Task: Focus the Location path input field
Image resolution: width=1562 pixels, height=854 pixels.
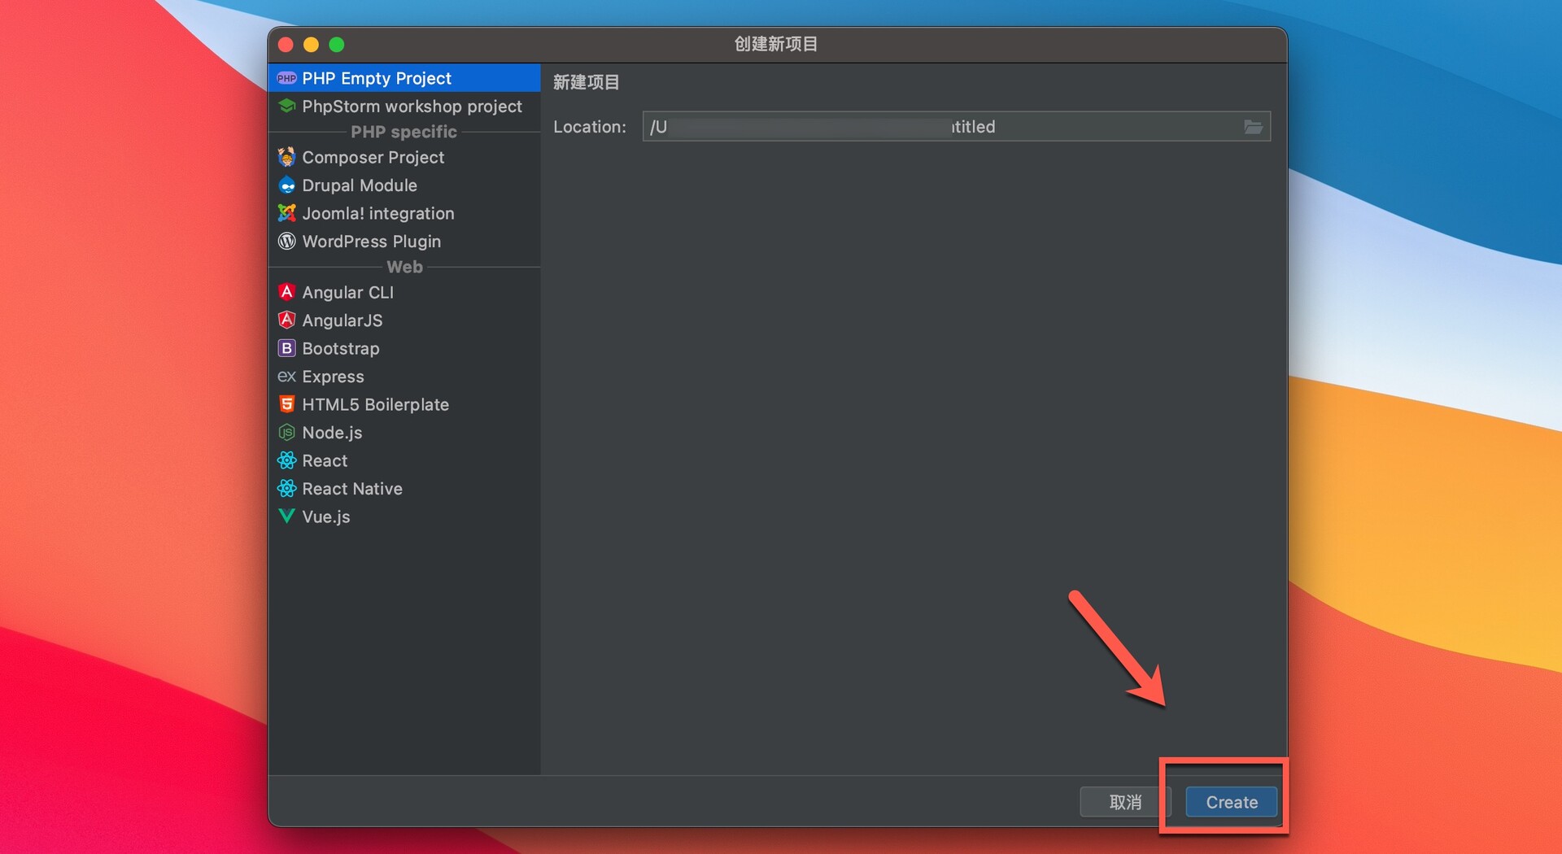Action: pos(956,127)
